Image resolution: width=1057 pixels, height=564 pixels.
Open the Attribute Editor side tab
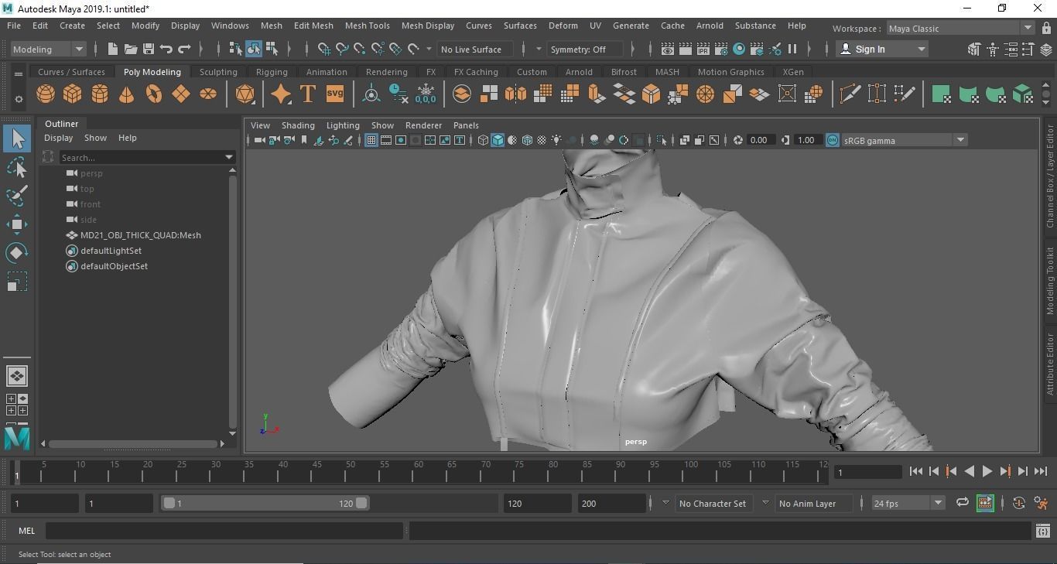(1050, 364)
